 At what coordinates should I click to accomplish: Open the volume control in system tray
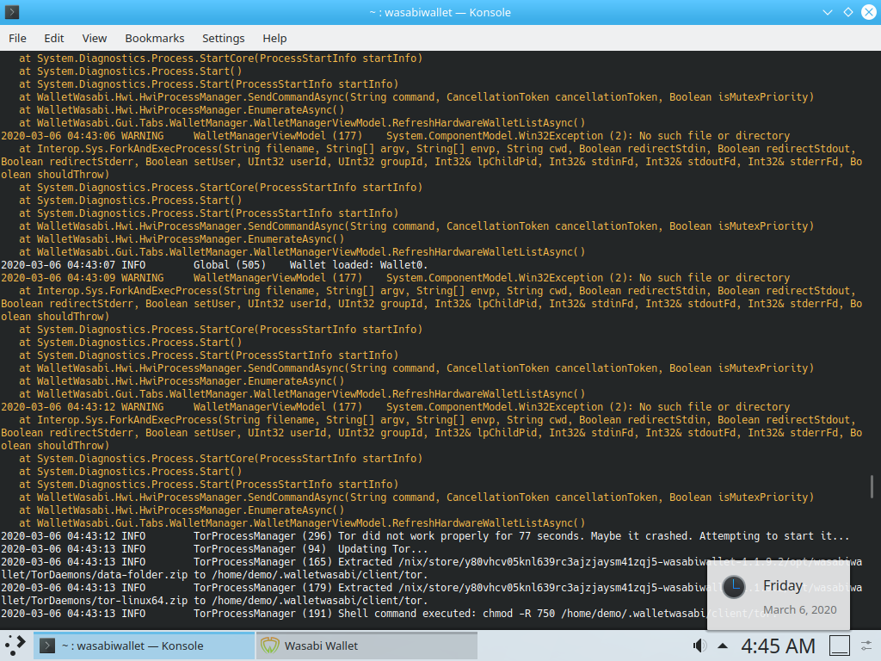tap(699, 646)
